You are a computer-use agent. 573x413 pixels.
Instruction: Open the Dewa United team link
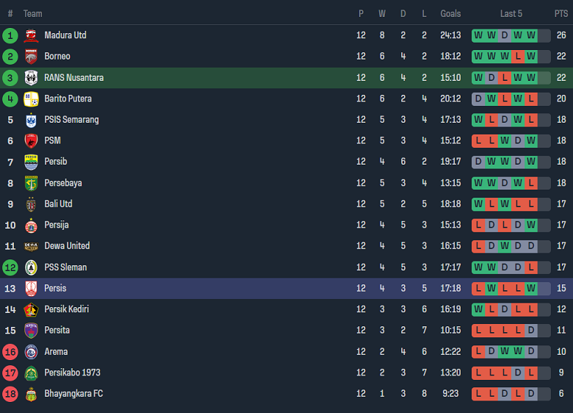[67, 246]
